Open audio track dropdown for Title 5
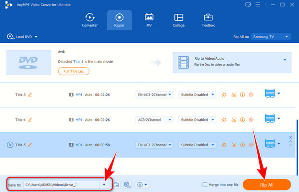This screenshot has height=192, width=299. [154, 145]
